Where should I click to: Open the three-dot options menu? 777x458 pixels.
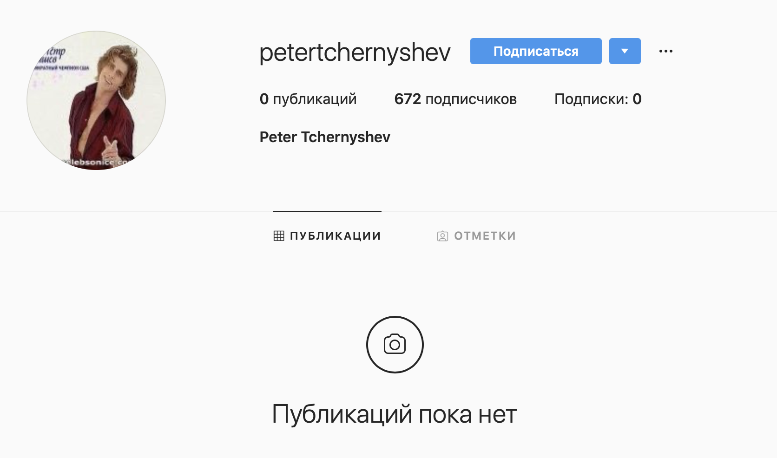point(665,51)
